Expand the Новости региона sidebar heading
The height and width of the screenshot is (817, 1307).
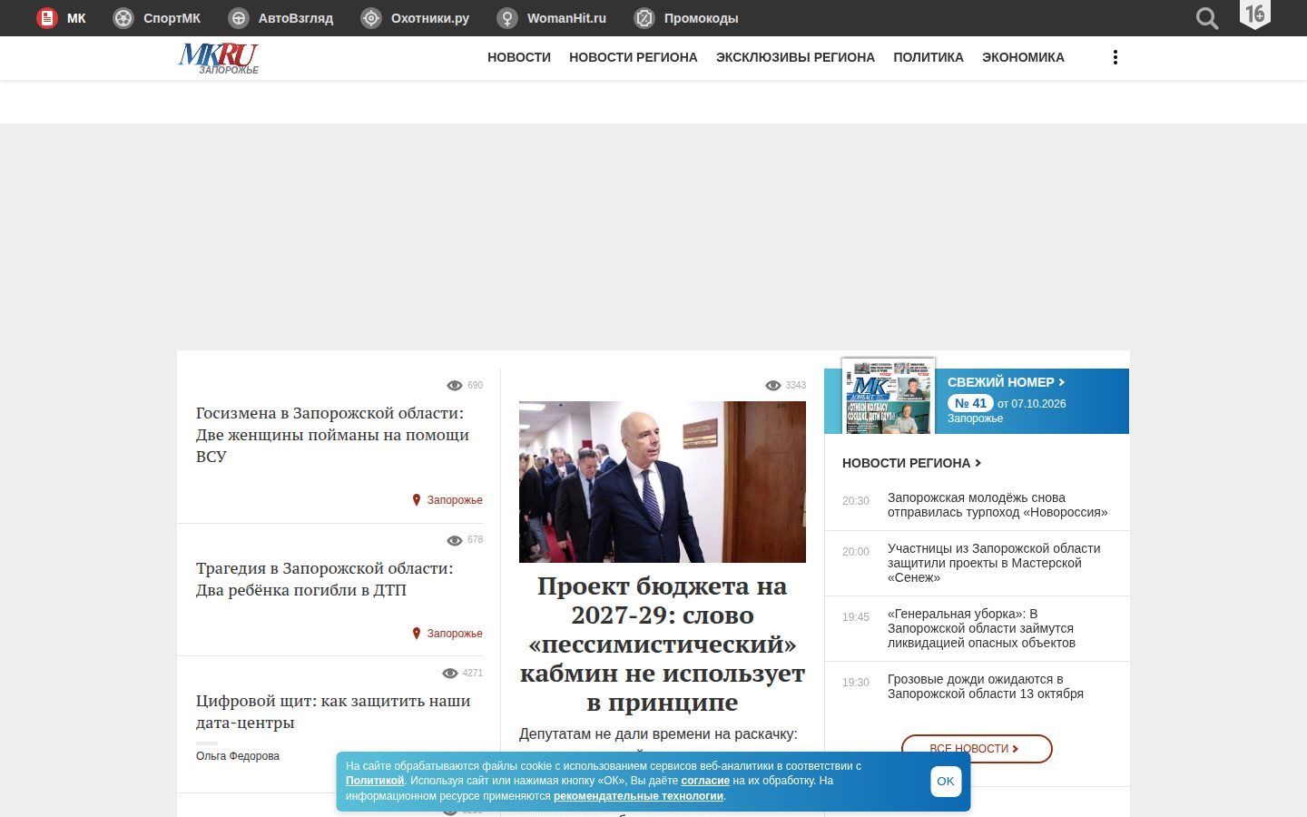[x=911, y=463]
